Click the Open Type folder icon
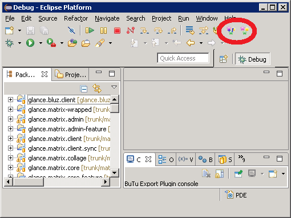 pyautogui.click(x=72, y=43)
